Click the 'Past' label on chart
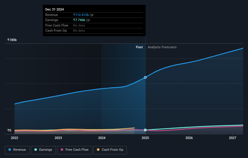248x158 pixels. [x=139, y=47]
